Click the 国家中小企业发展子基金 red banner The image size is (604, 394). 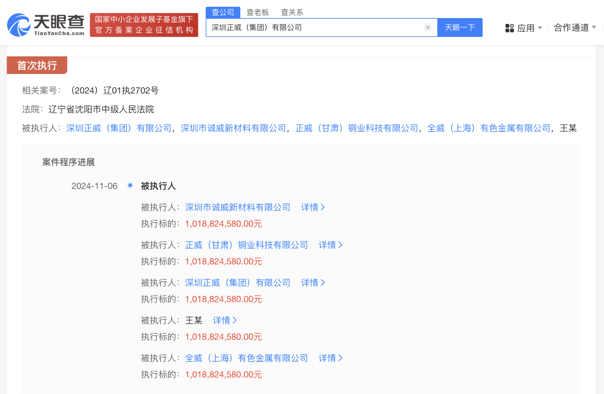[144, 25]
